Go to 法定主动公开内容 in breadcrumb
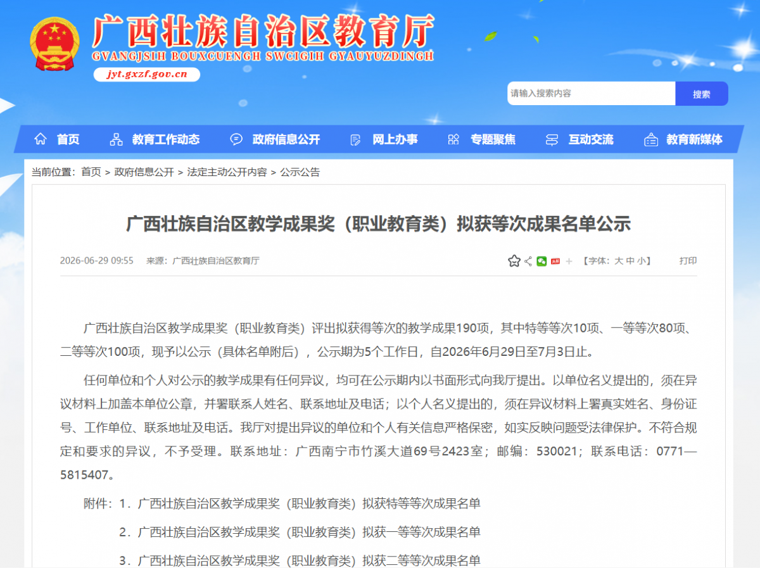The width and height of the screenshot is (760, 568). 227,172
